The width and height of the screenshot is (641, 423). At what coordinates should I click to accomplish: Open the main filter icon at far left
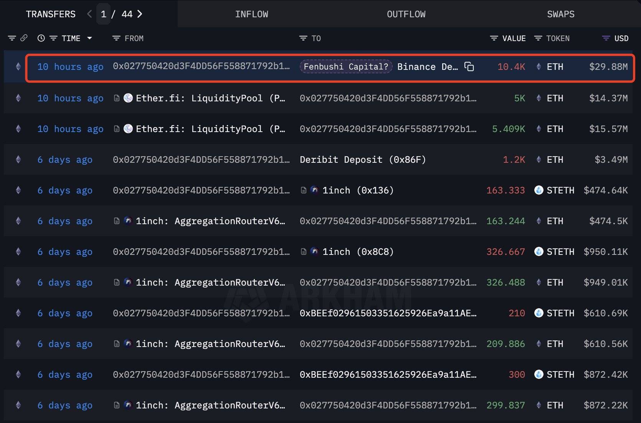click(12, 38)
